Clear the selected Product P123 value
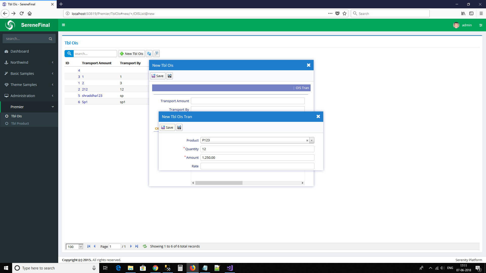486x273 pixels. pos(307,141)
